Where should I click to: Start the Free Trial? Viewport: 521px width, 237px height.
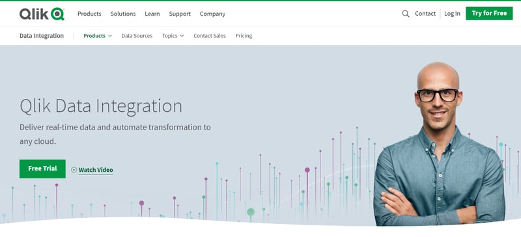point(42,169)
